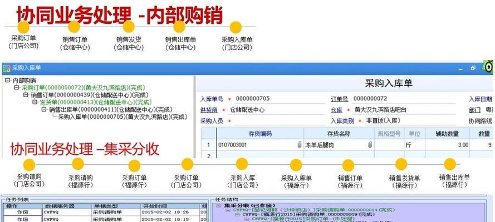Click the 单位 column header
Viewport: 495px width, 222px height.
point(414,134)
